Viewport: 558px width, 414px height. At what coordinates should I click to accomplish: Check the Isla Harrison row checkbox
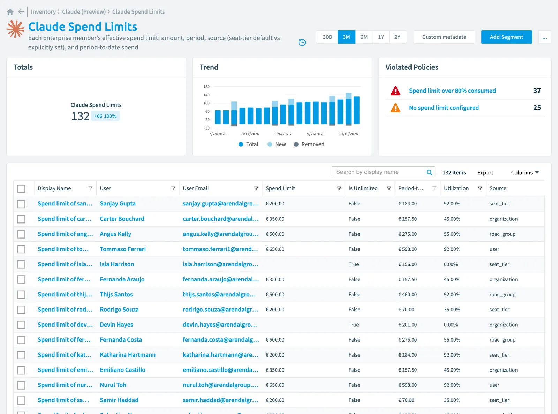21,265
